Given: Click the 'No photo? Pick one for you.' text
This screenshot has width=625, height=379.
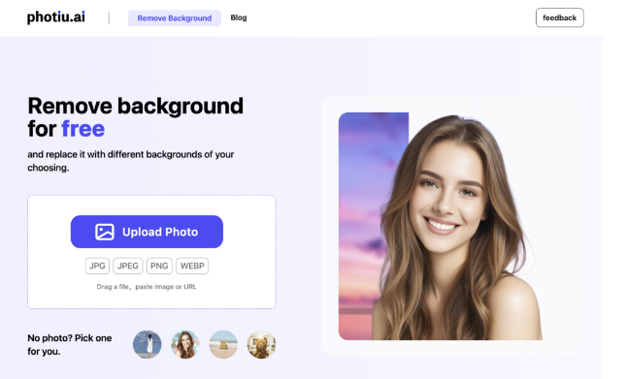Looking at the screenshot, I should pos(69,345).
